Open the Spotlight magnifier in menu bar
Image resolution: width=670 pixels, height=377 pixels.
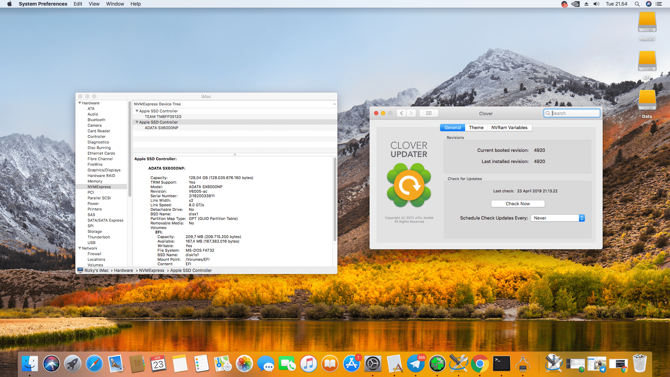(637, 4)
